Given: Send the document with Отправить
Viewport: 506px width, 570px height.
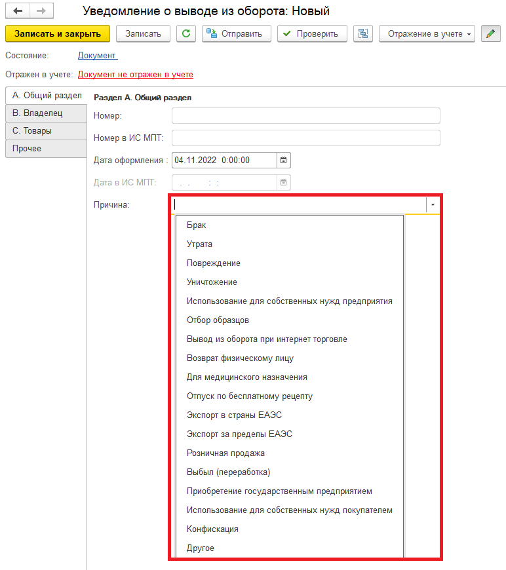Looking at the screenshot, I should (x=237, y=34).
